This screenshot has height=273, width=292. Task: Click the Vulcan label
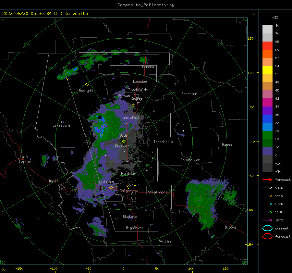[165, 241]
